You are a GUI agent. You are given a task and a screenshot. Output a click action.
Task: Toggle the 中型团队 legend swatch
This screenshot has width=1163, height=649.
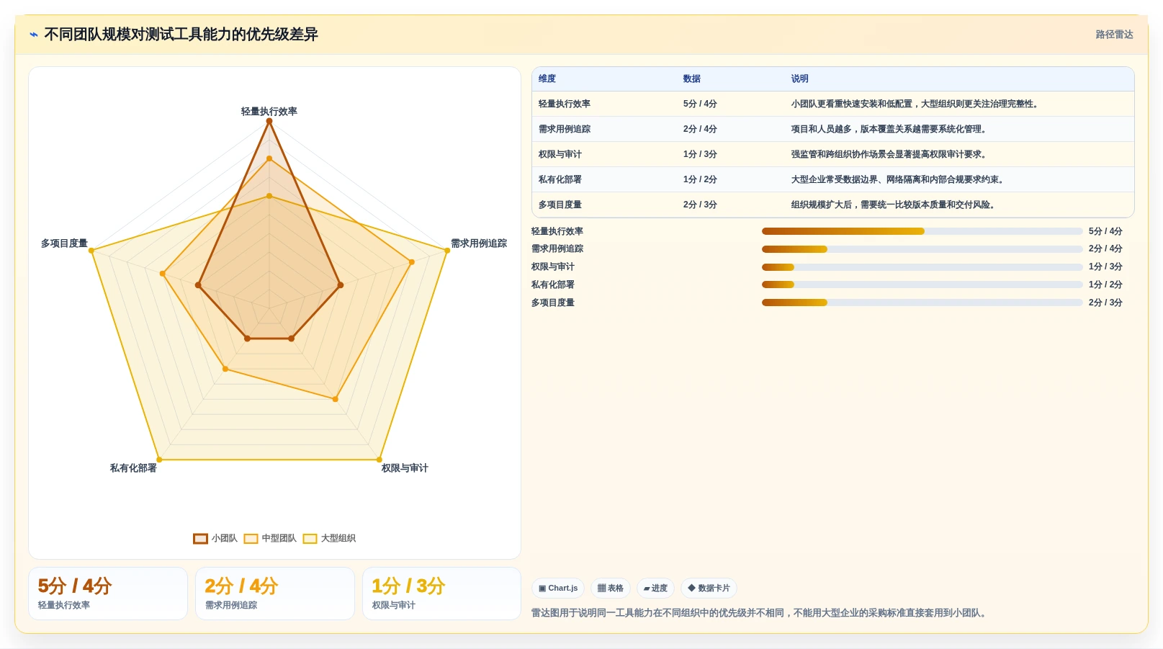click(251, 539)
